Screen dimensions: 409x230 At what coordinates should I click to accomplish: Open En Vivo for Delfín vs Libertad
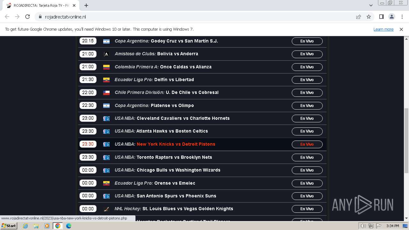(307, 80)
